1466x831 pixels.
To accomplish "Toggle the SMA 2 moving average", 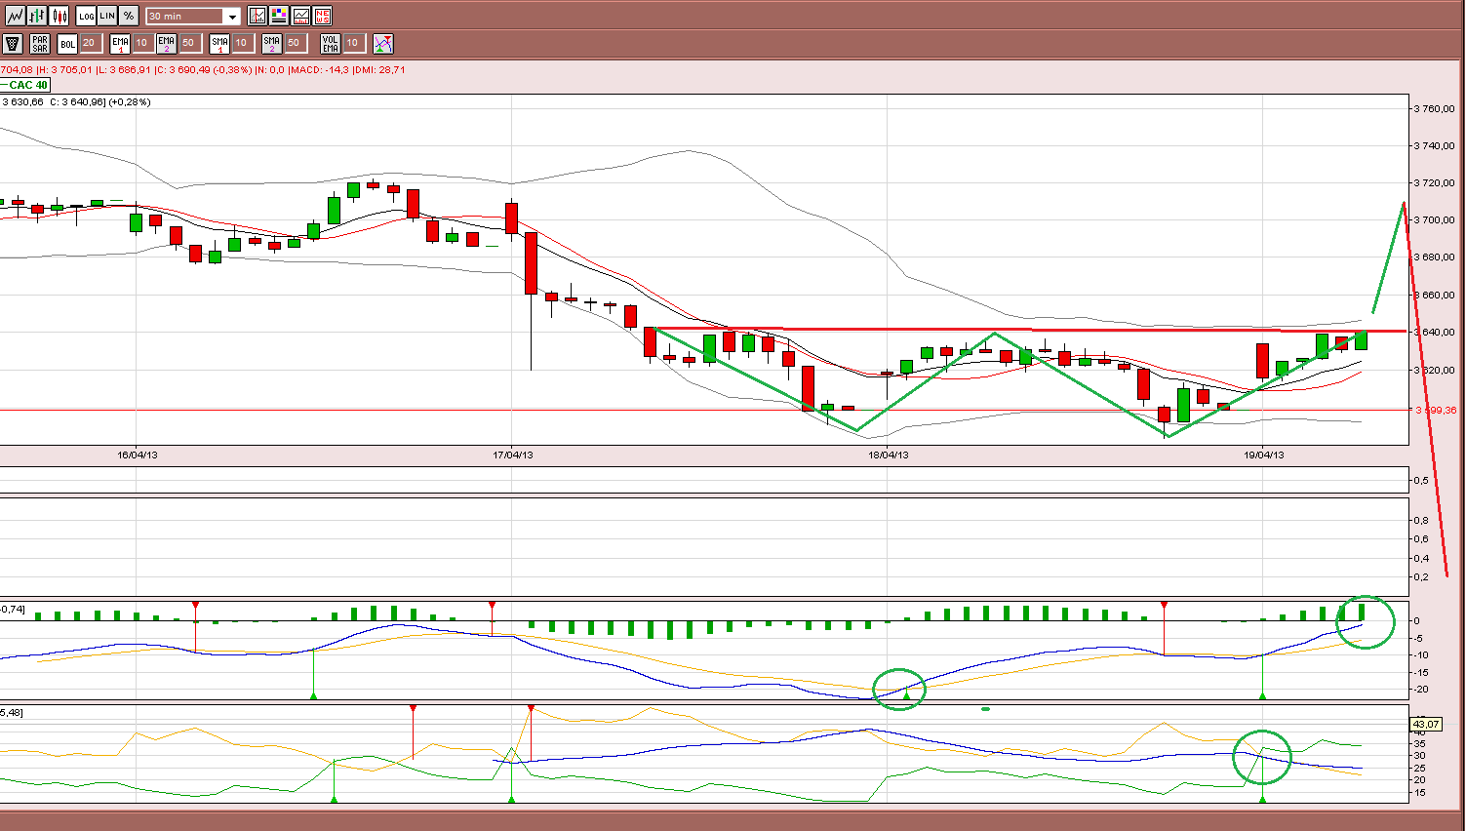I will coord(272,44).
